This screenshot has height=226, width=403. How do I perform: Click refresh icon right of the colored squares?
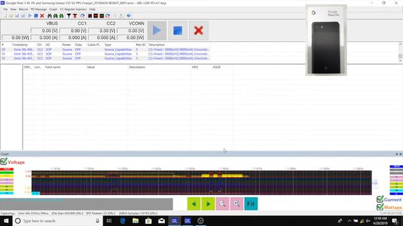pyautogui.click(x=108, y=16)
